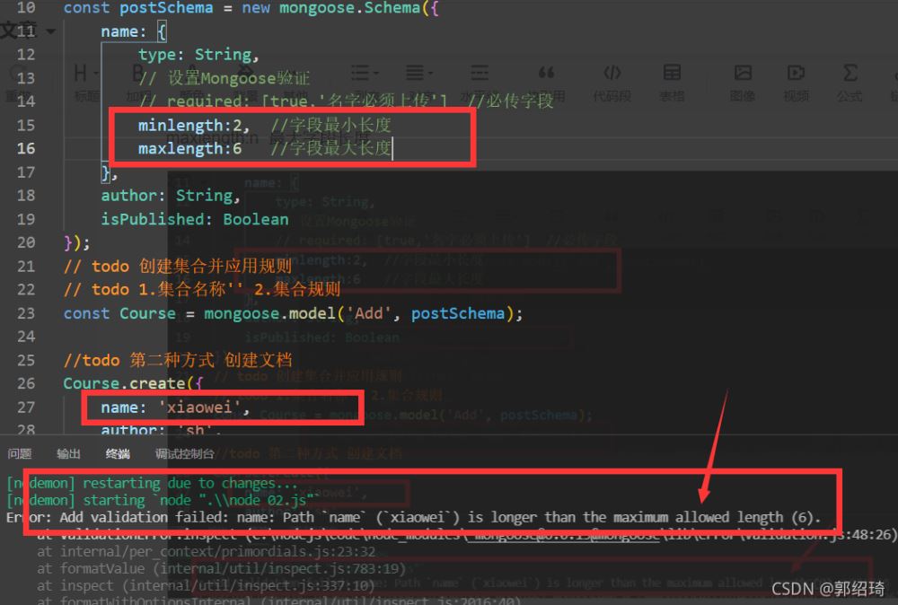
Task: Click 'isPublished: Boolean' on line 19
Action: [x=195, y=219]
